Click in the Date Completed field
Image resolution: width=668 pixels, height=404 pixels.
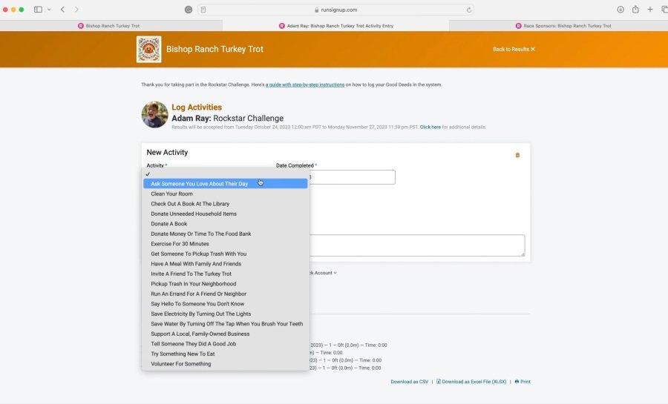349,177
